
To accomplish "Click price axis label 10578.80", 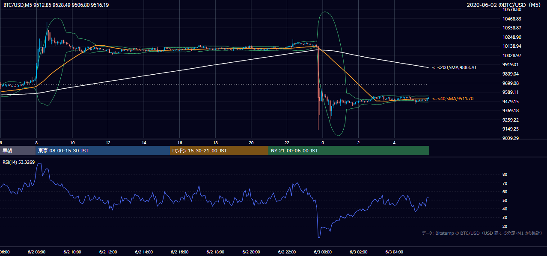I will 512,9.
